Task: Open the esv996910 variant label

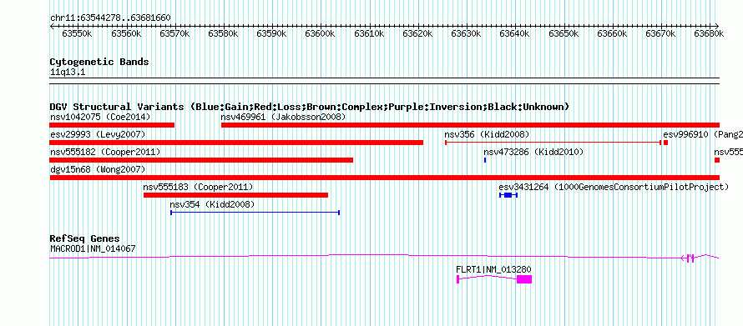Action: point(703,135)
